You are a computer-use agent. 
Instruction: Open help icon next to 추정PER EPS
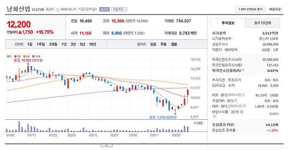(x=236, y=101)
